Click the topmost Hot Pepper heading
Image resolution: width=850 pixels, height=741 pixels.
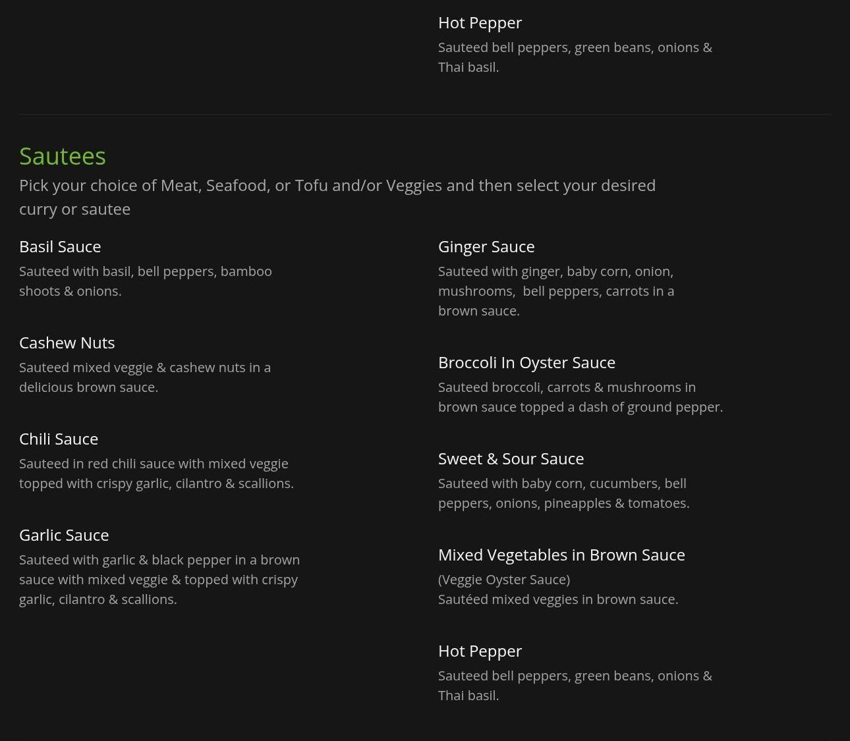[x=480, y=23]
